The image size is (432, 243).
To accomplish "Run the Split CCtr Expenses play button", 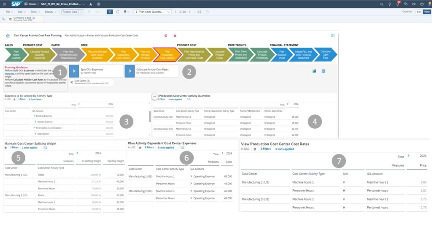I will [x=74, y=71].
